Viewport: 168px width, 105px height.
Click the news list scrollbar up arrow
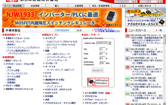[164, 35]
